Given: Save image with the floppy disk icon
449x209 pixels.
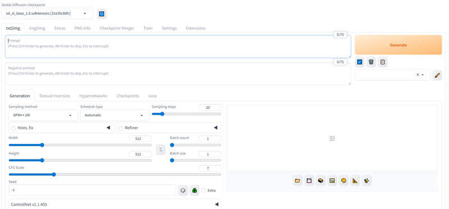Looking at the screenshot, I should [309, 180].
